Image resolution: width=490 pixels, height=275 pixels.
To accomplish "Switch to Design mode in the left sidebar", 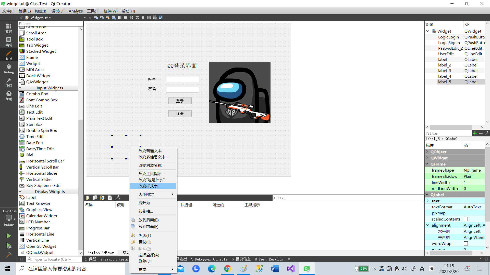I will (9, 54).
